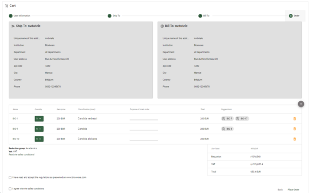Click the Purpose of strain order header
Viewport: 309px width, 193px height.
pyautogui.click(x=140, y=109)
